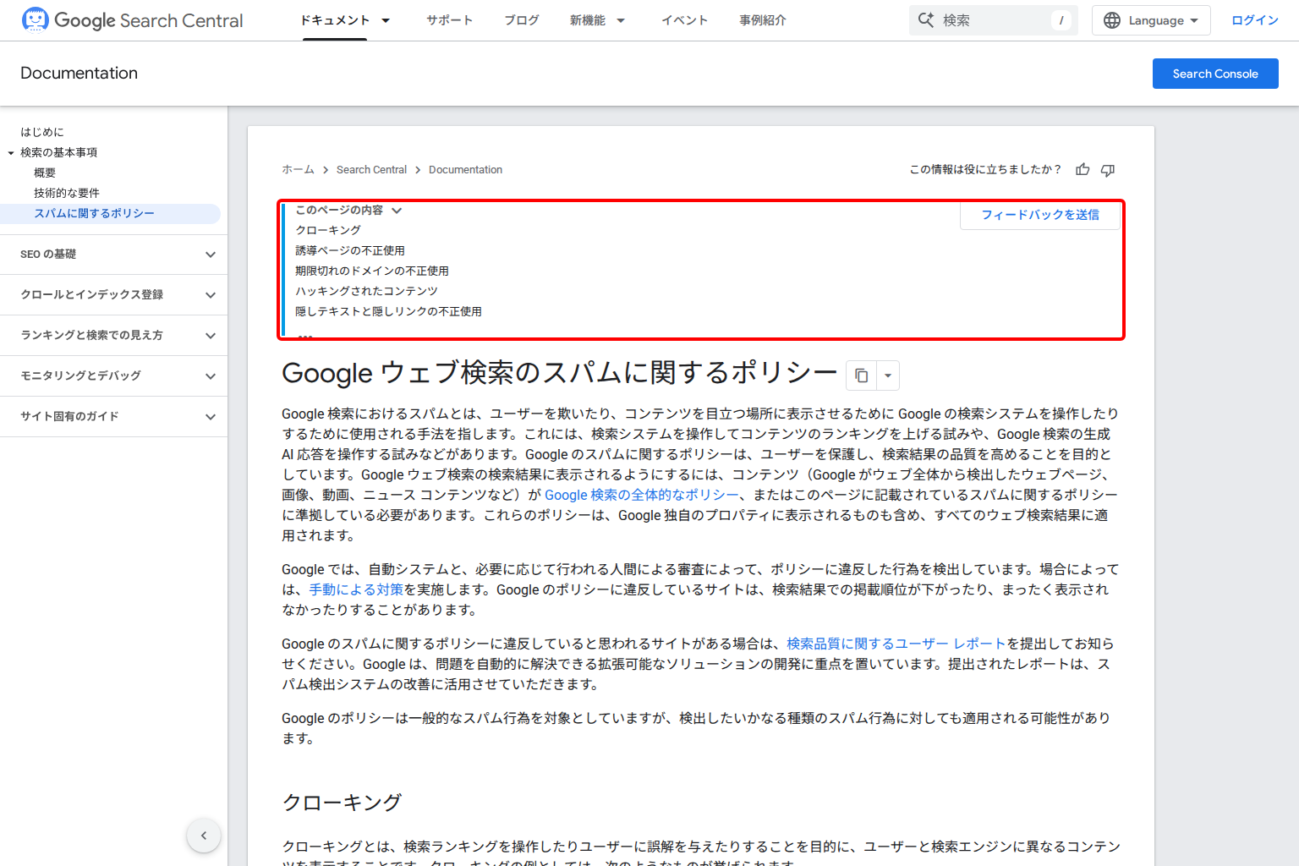Click the thumbs up helpful icon
This screenshot has width=1299, height=866.
1082,170
